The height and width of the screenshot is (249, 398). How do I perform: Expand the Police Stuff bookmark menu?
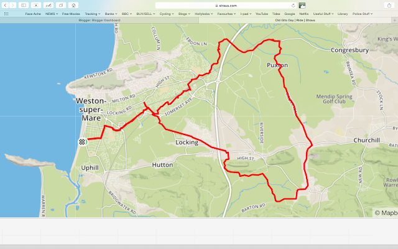pos(363,14)
